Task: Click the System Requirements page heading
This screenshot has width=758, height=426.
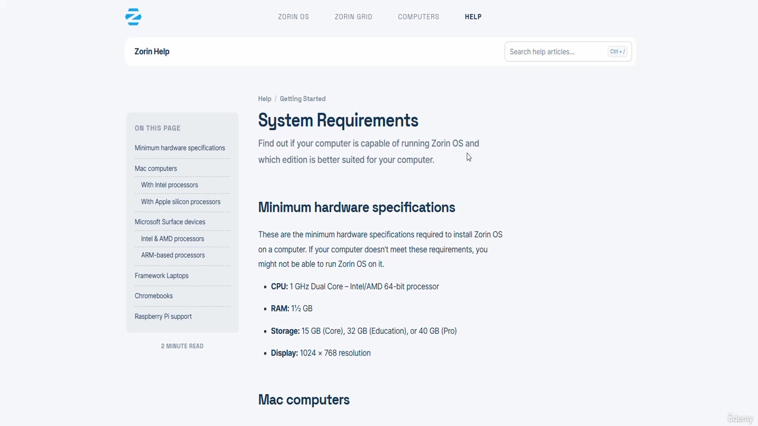Action: [x=338, y=121]
